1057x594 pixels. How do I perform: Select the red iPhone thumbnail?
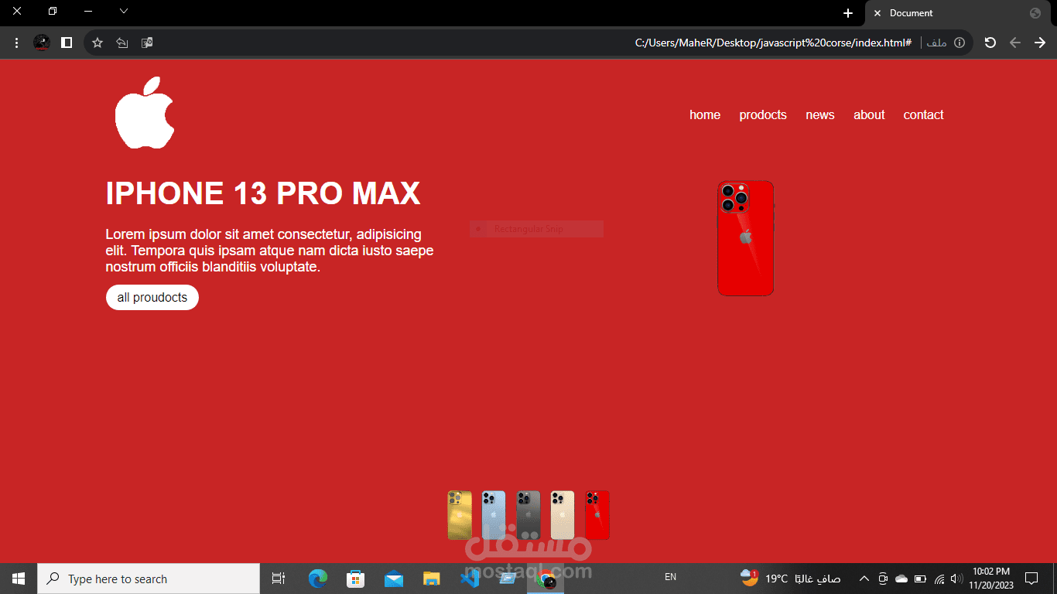tap(597, 515)
